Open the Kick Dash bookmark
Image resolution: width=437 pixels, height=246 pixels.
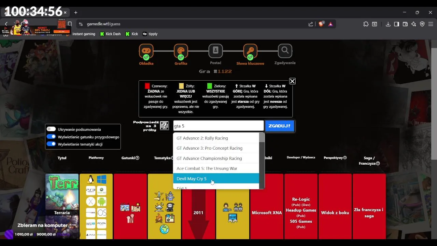pos(110,34)
